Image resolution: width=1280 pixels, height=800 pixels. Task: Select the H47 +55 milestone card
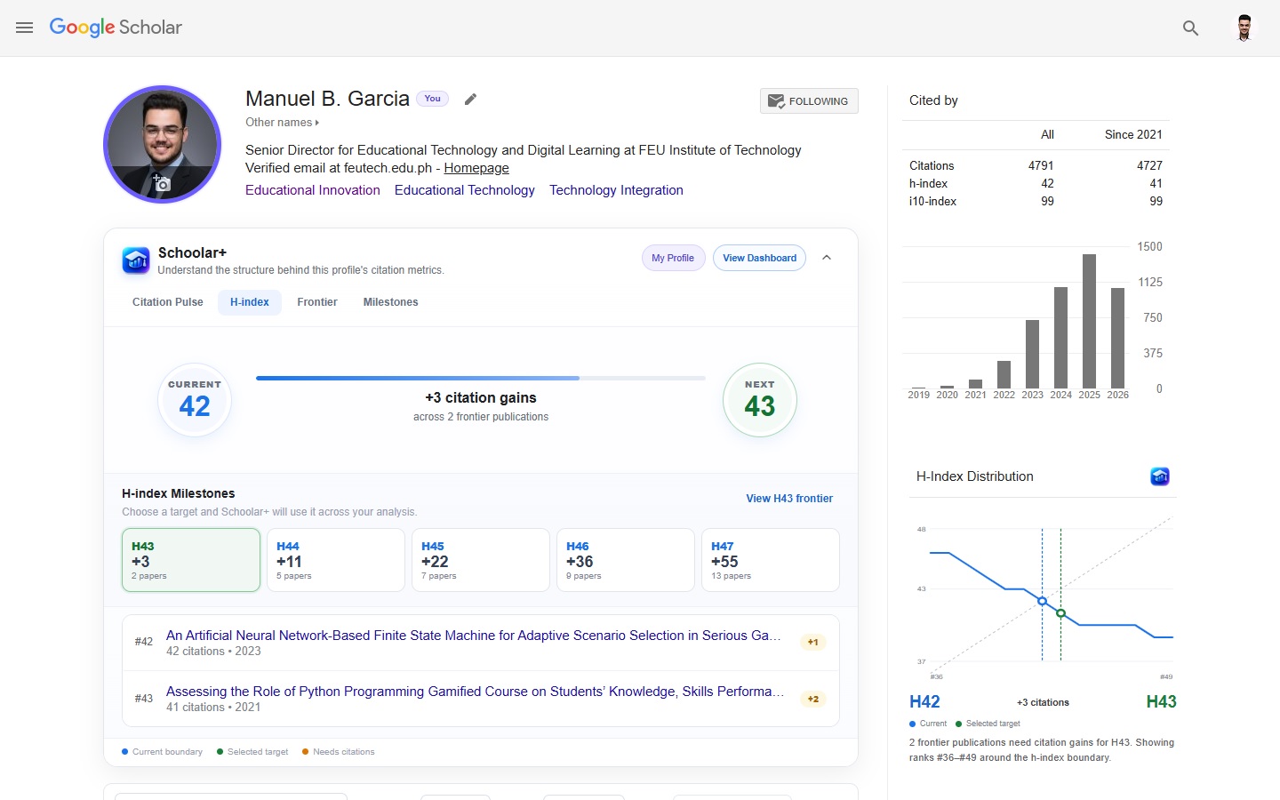pos(771,560)
